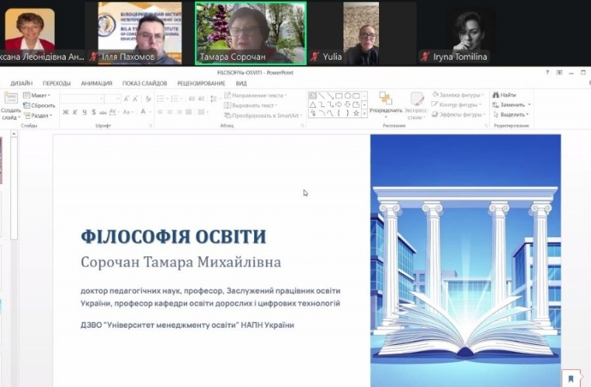
Task: Click the clear formatting icon
Action: point(148,98)
